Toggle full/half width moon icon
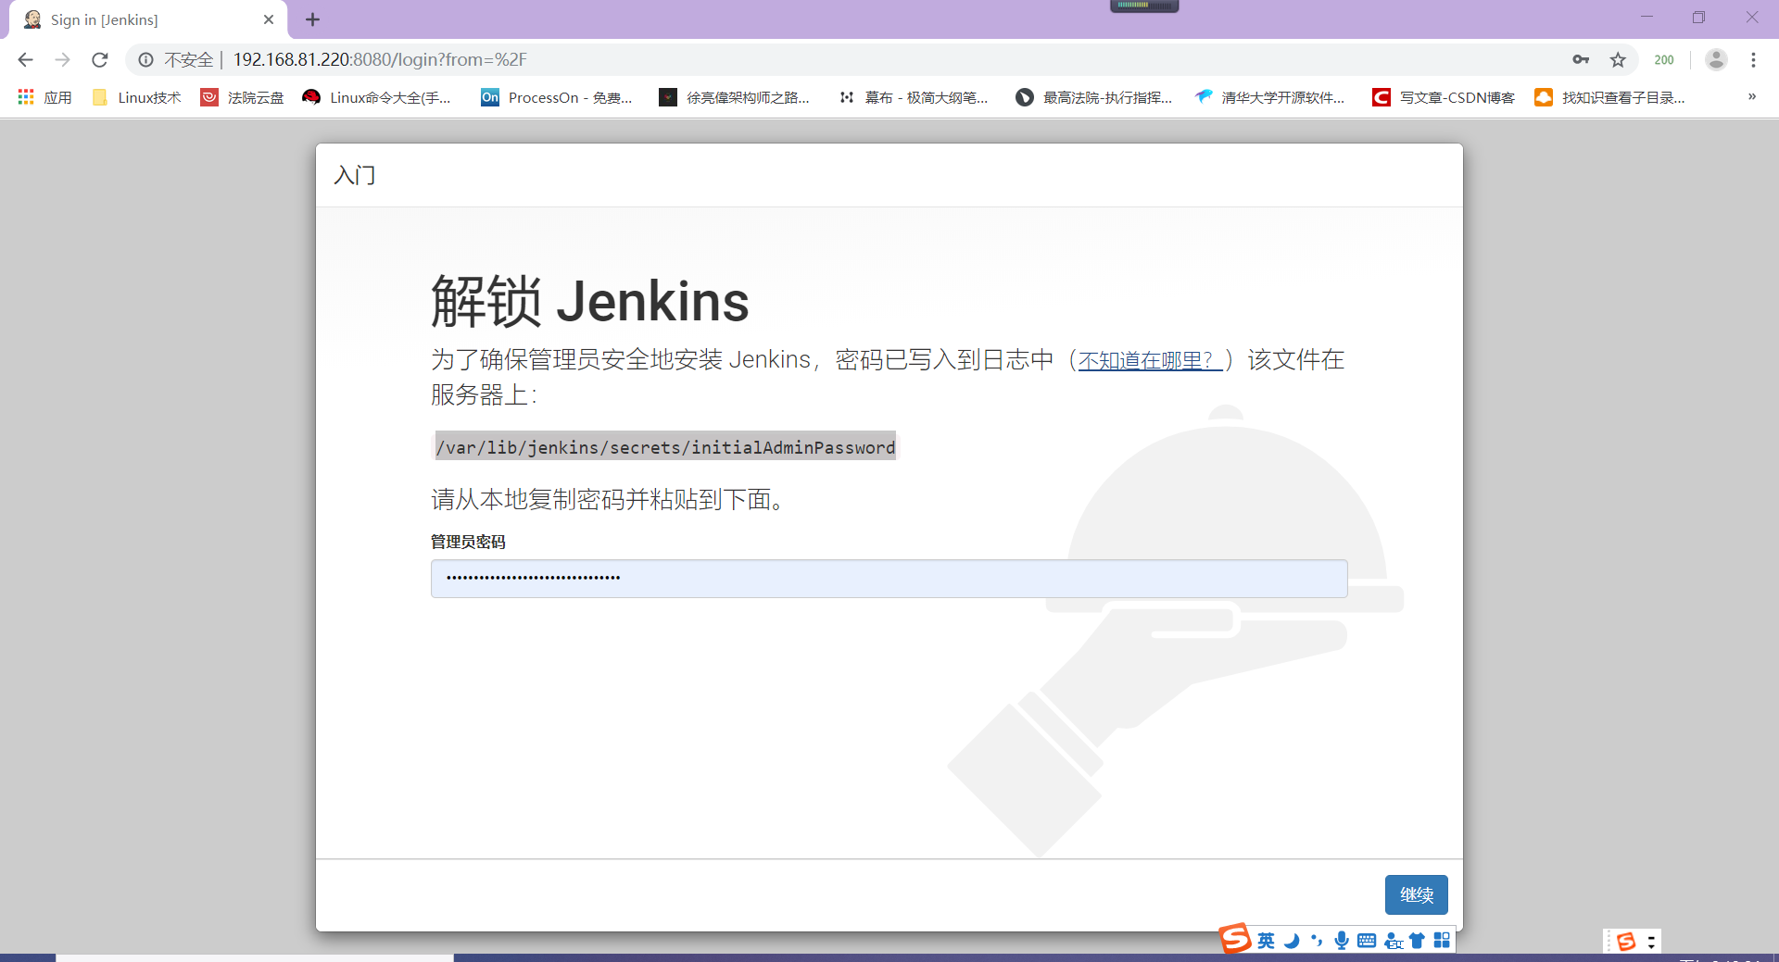This screenshot has width=1779, height=962. tap(1292, 940)
